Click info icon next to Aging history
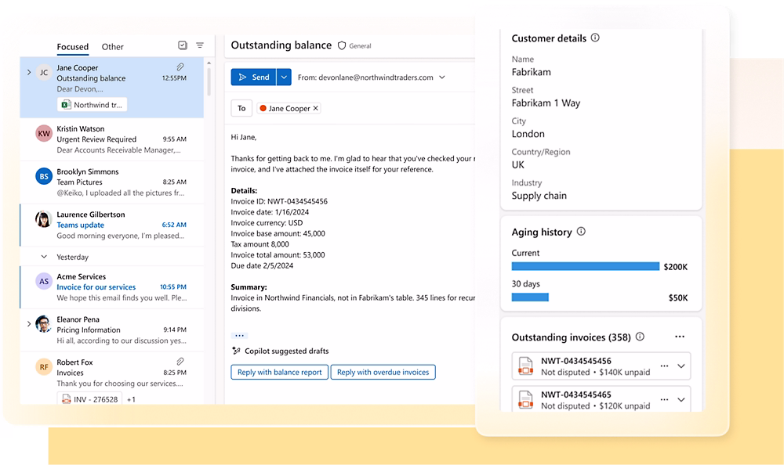 [581, 231]
